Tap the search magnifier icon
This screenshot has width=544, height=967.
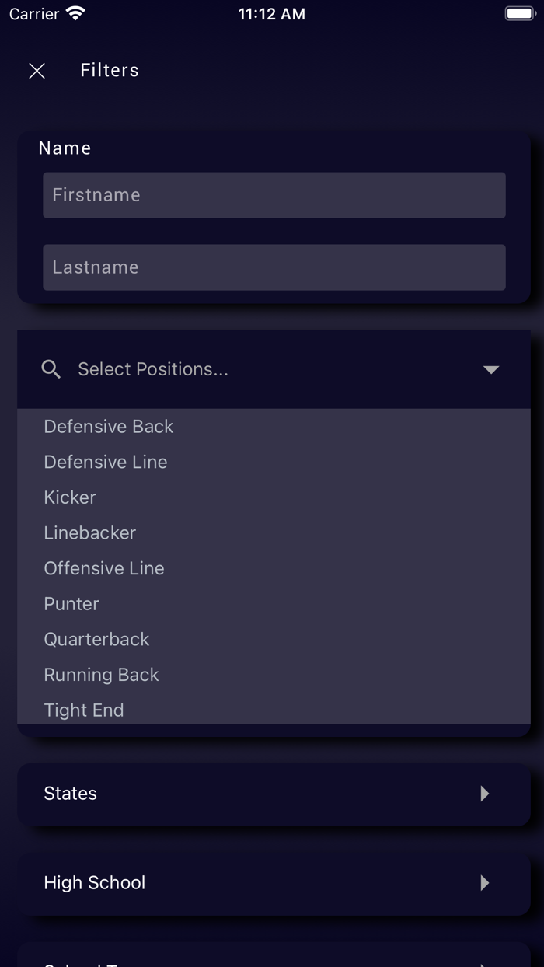click(x=51, y=369)
